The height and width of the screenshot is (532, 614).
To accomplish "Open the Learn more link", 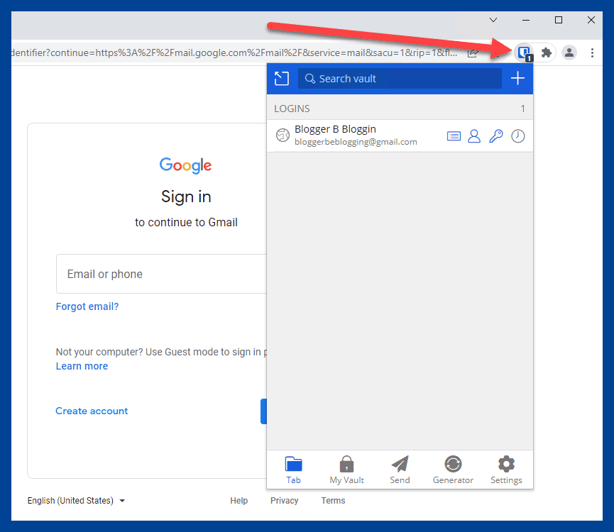I will pos(82,366).
